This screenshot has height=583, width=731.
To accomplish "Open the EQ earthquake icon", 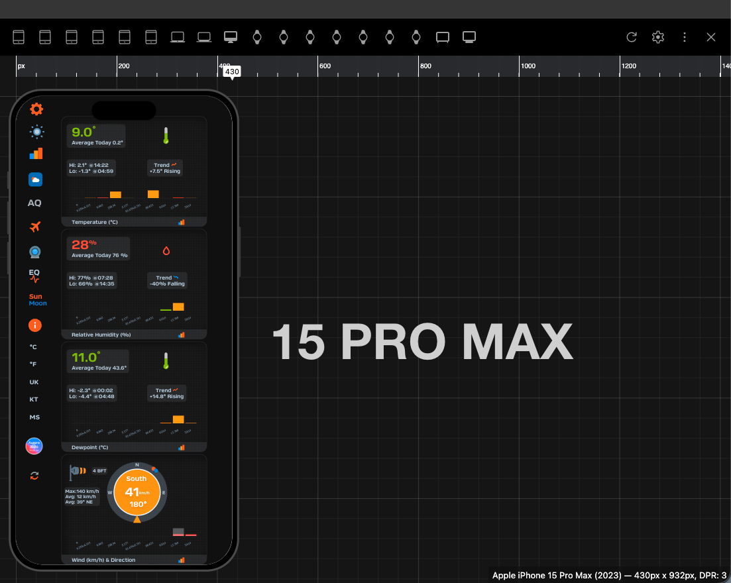I will (x=34, y=276).
